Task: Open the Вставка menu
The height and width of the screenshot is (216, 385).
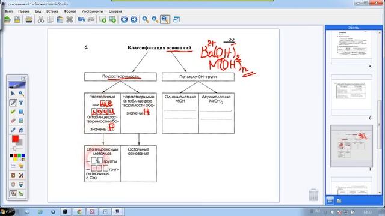Action: [x=52, y=11]
